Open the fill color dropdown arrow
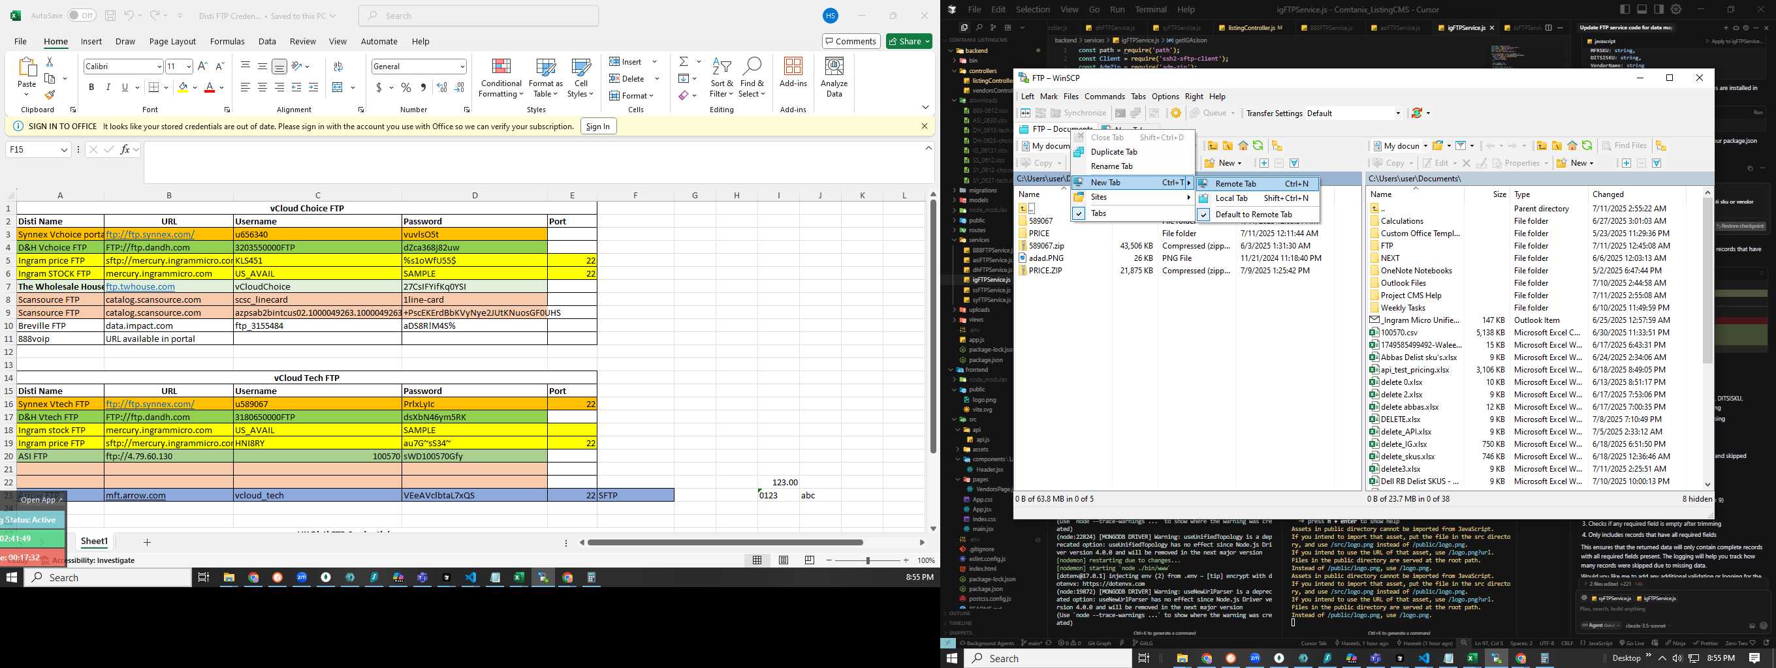 [195, 87]
